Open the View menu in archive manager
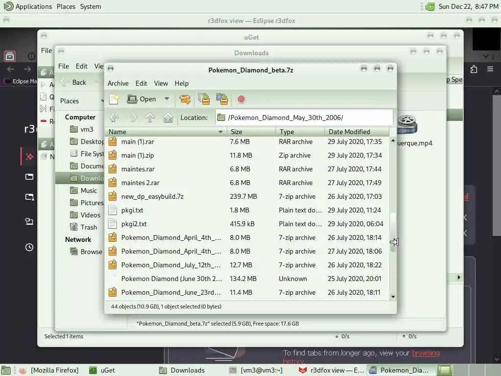The height and width of the screenshot is (376, 501). click(160, 83)
